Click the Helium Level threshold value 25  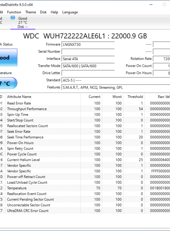[x=141, y=160]
